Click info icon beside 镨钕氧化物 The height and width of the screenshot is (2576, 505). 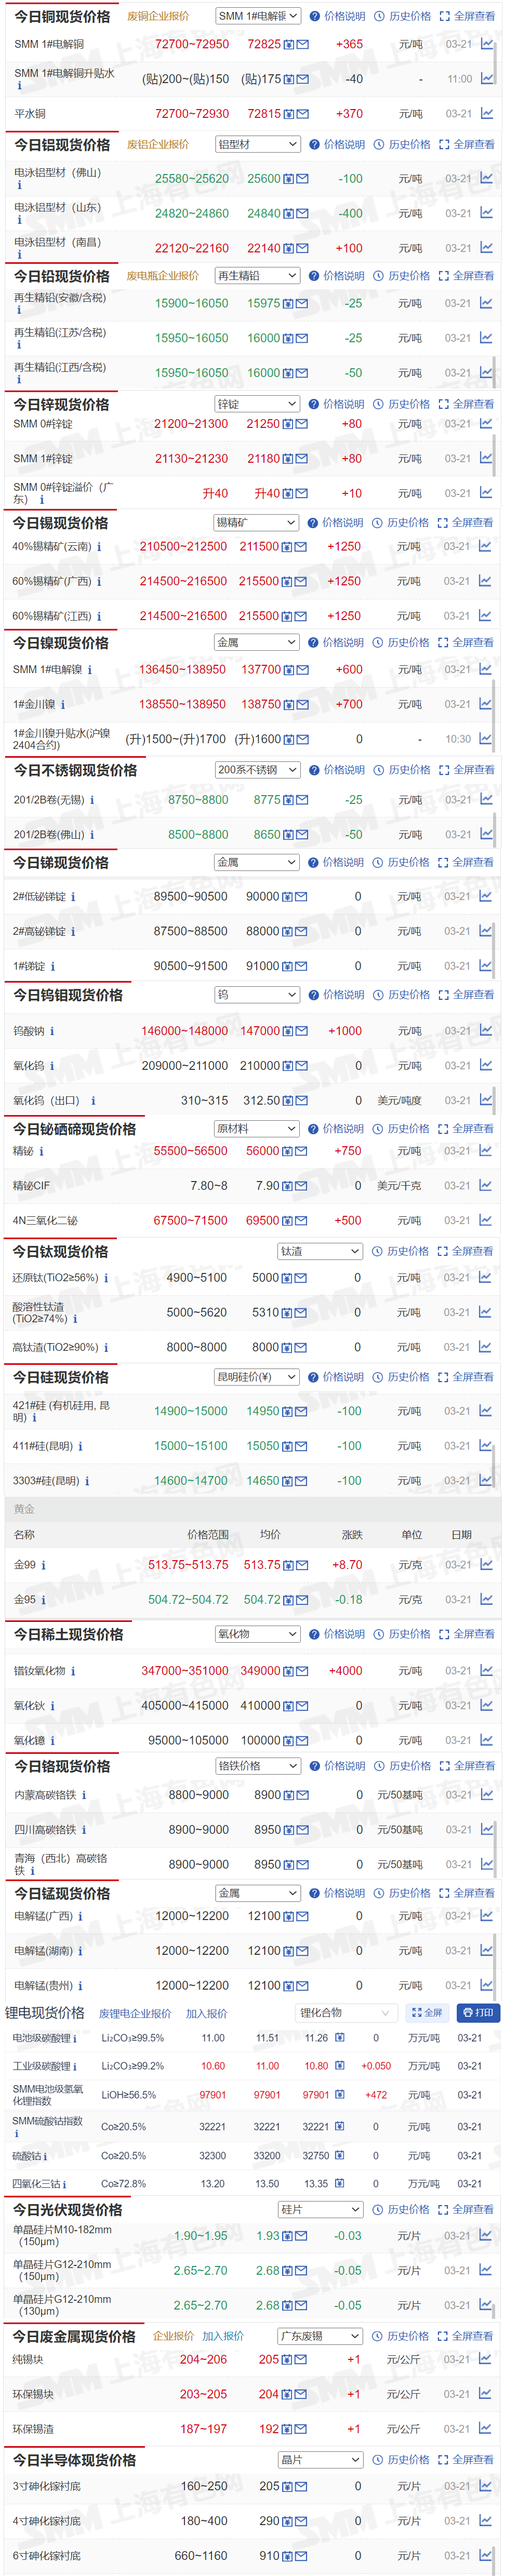coord(72,1671)
